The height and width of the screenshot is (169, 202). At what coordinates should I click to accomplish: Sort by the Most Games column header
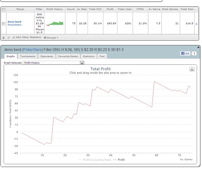coord(170,9)
